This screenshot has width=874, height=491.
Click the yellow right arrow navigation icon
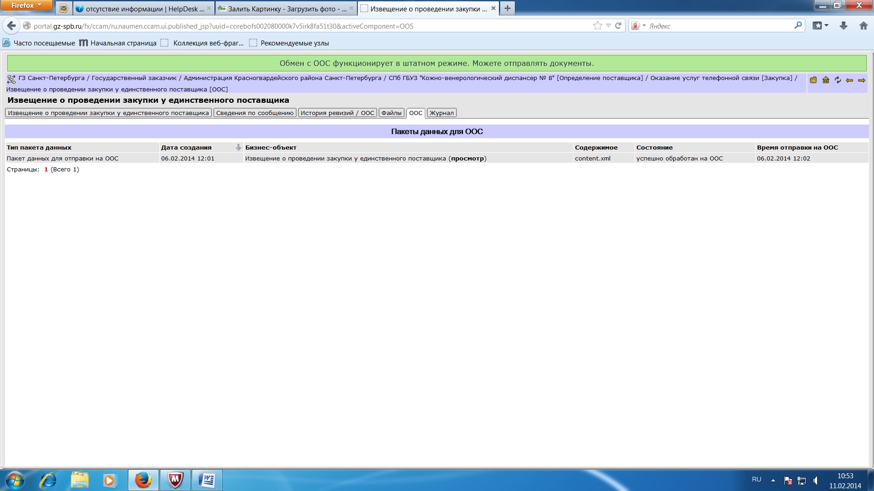(862, 80)
